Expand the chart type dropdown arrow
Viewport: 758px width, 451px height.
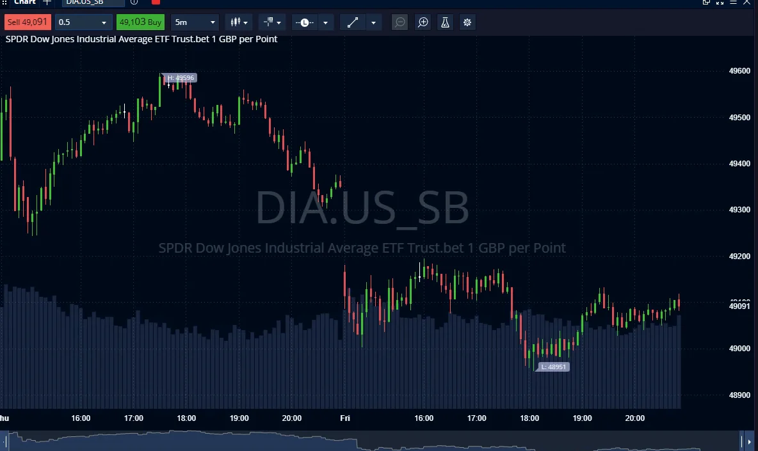click(246, 22)
